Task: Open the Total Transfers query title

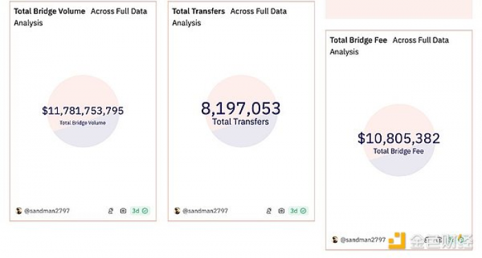Action: click(198, 12)
